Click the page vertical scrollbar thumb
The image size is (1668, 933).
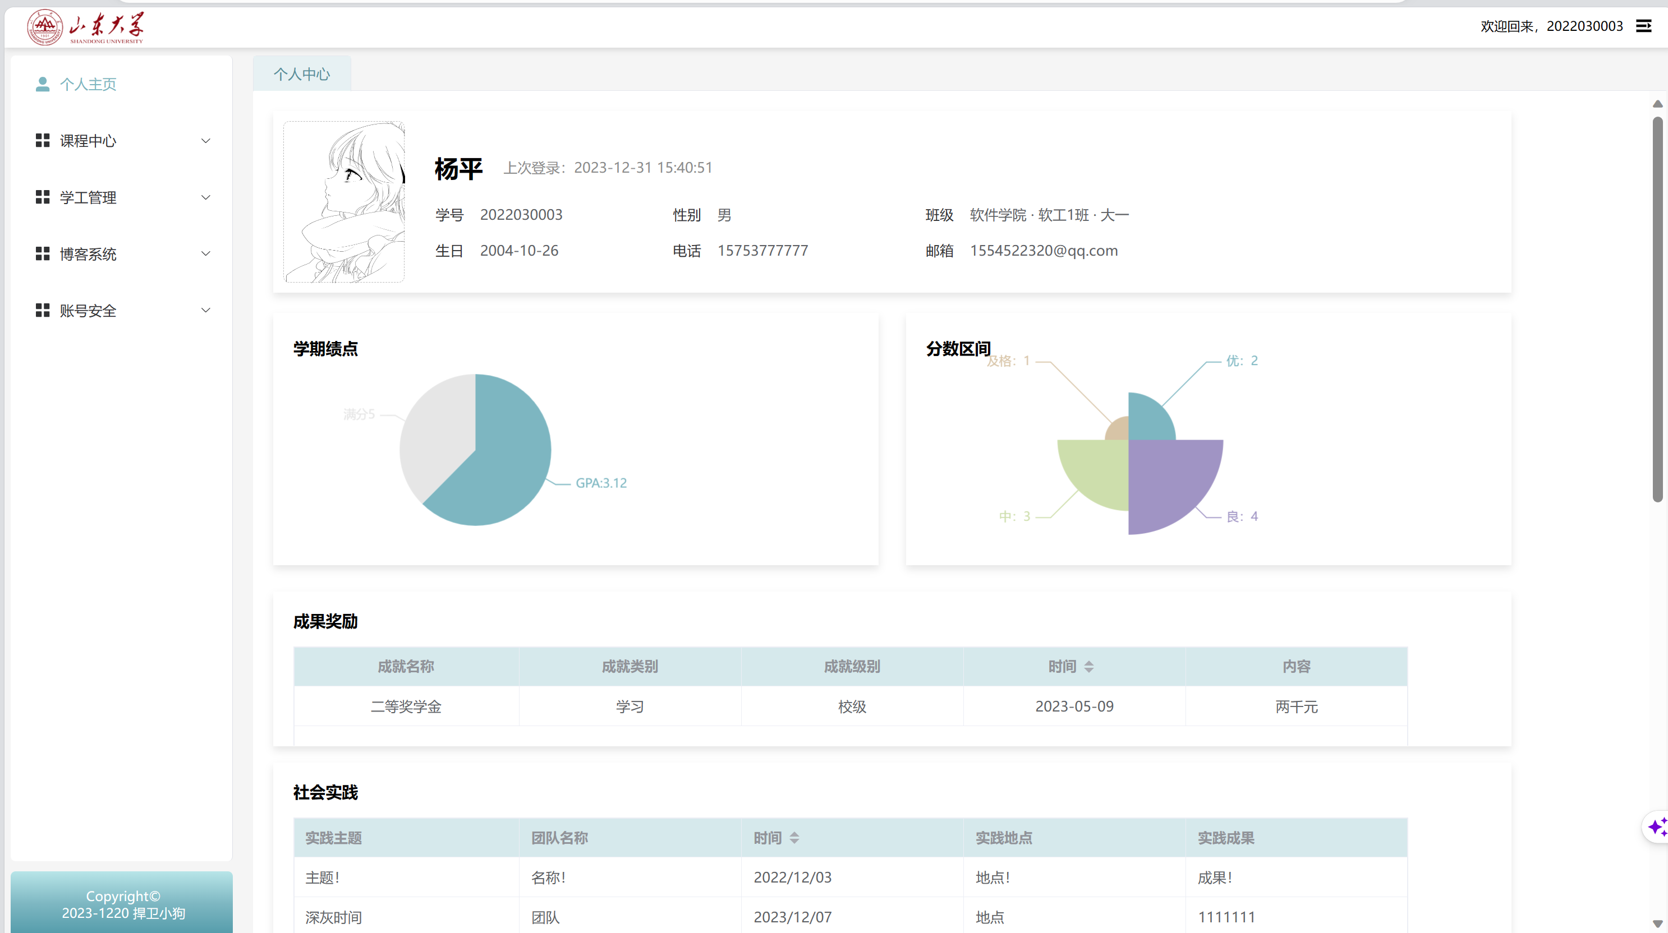coord(1658,310)
